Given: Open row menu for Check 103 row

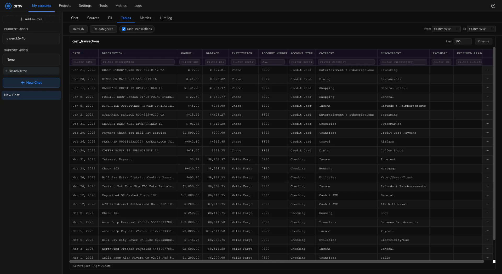Looking at the screenshot, I should [487, 168].
